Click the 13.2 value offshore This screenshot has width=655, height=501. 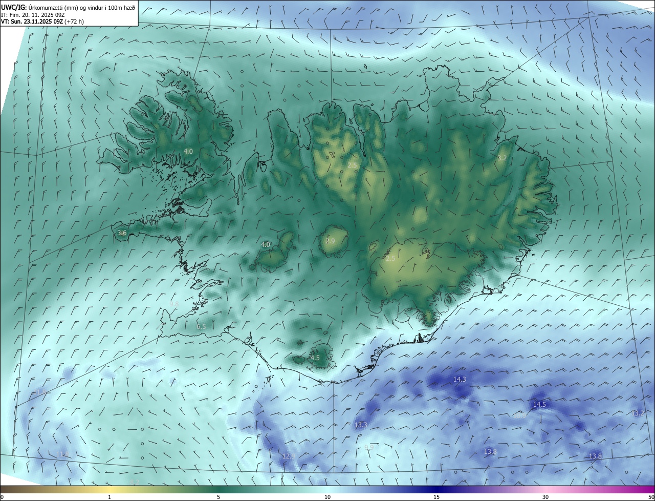(638, 413)
